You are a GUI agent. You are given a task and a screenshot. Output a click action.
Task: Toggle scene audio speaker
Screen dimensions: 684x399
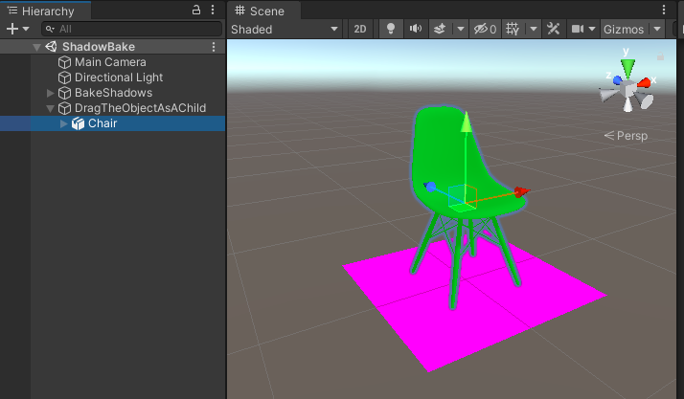[416, 30]
